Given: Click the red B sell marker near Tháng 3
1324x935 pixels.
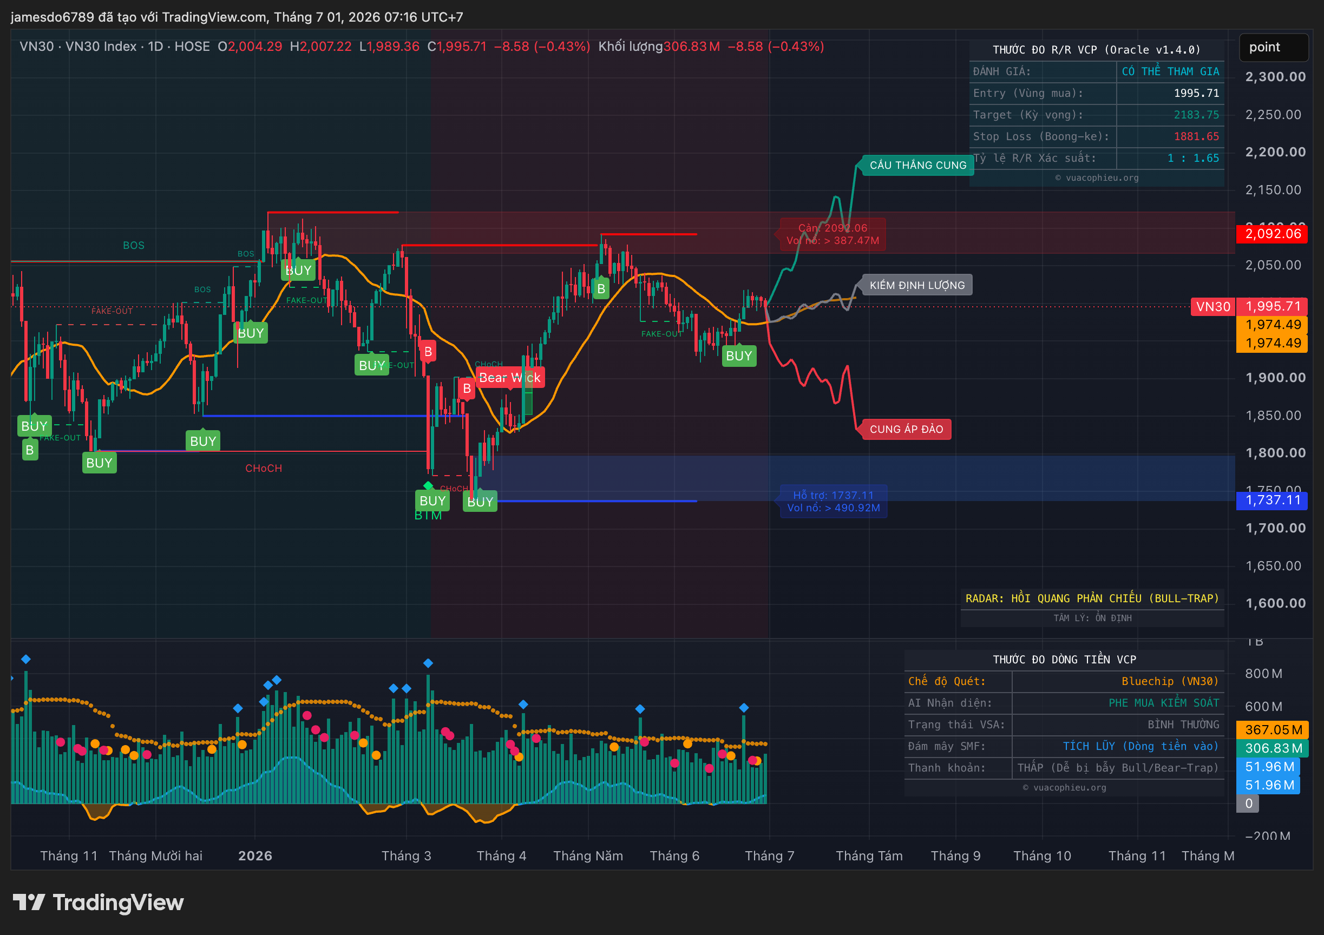Looking at the screenshot, I should 428,352.
